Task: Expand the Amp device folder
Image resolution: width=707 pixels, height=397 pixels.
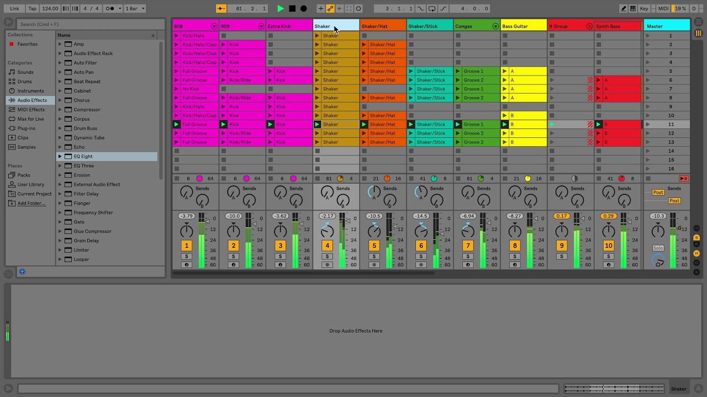Action: click(60, 44)
